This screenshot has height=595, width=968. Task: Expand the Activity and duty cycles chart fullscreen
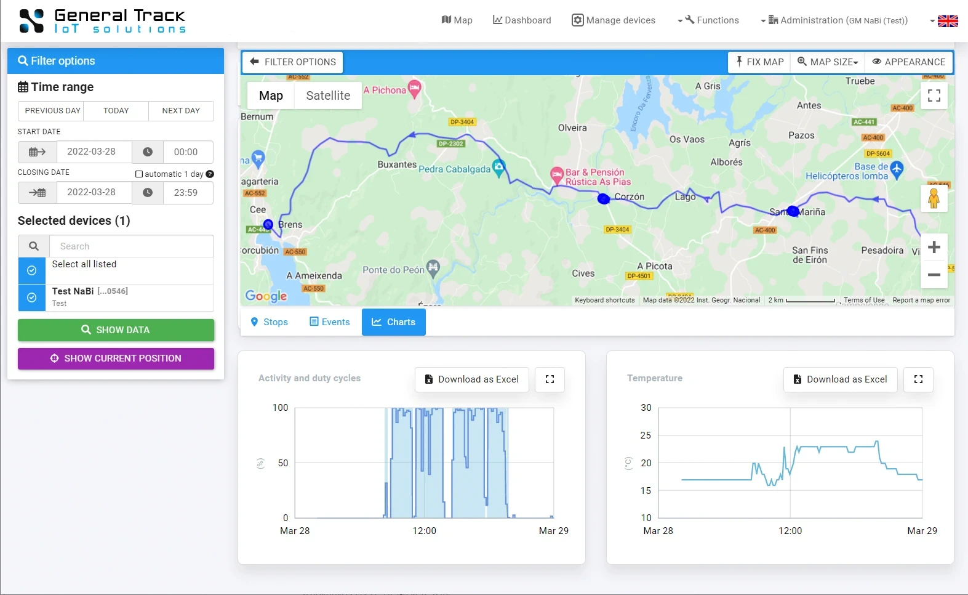click(x=550, y=379)
